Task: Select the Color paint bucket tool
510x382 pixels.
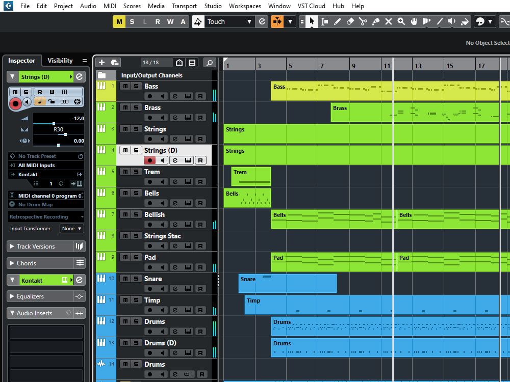Action: 465,21
